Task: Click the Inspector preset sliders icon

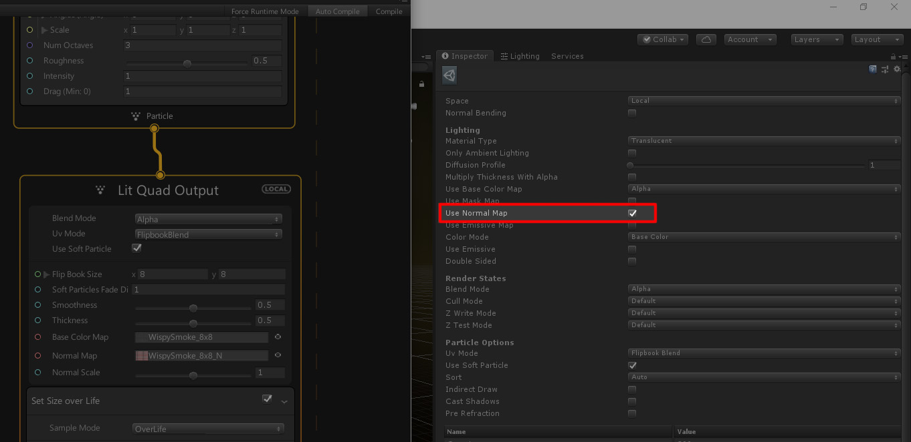Action: [x=885, y=69]
